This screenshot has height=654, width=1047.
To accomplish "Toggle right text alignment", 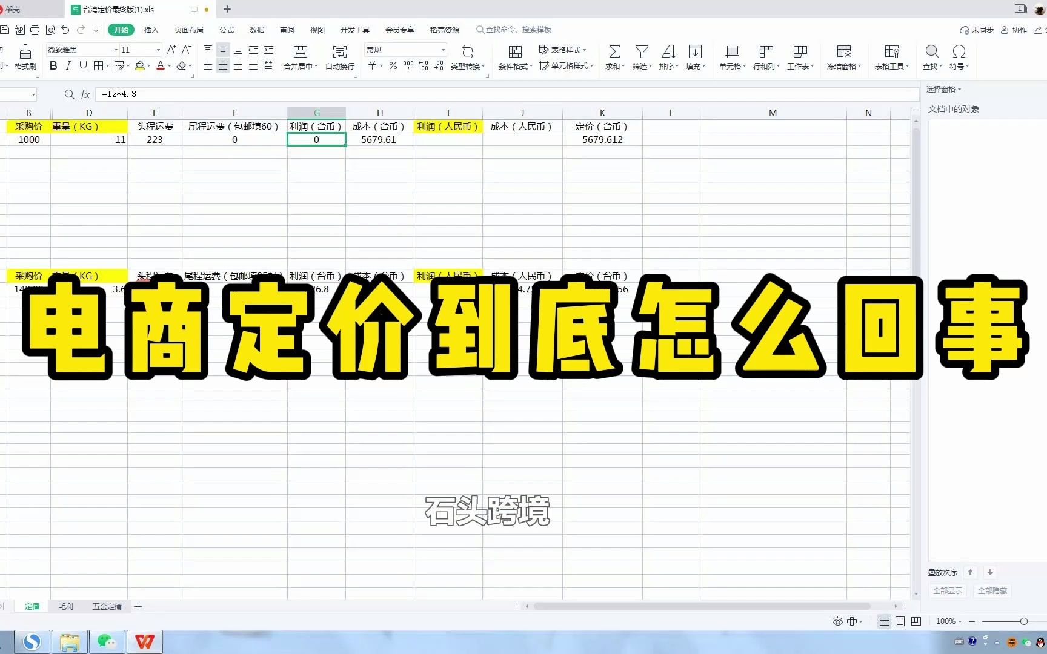I will point(238,66).
